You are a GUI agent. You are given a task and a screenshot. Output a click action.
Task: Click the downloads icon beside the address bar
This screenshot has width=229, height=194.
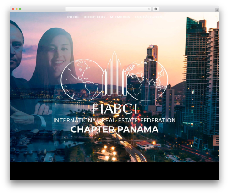[156, 9]
